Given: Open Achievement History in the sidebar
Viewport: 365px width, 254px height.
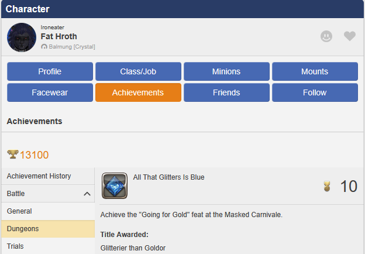Looking at the screenshot, I should [x=48, y=176].
